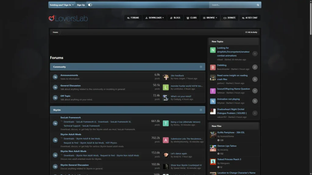Open Downloads - SexLab Framework SE subforum

coord(115,122)
